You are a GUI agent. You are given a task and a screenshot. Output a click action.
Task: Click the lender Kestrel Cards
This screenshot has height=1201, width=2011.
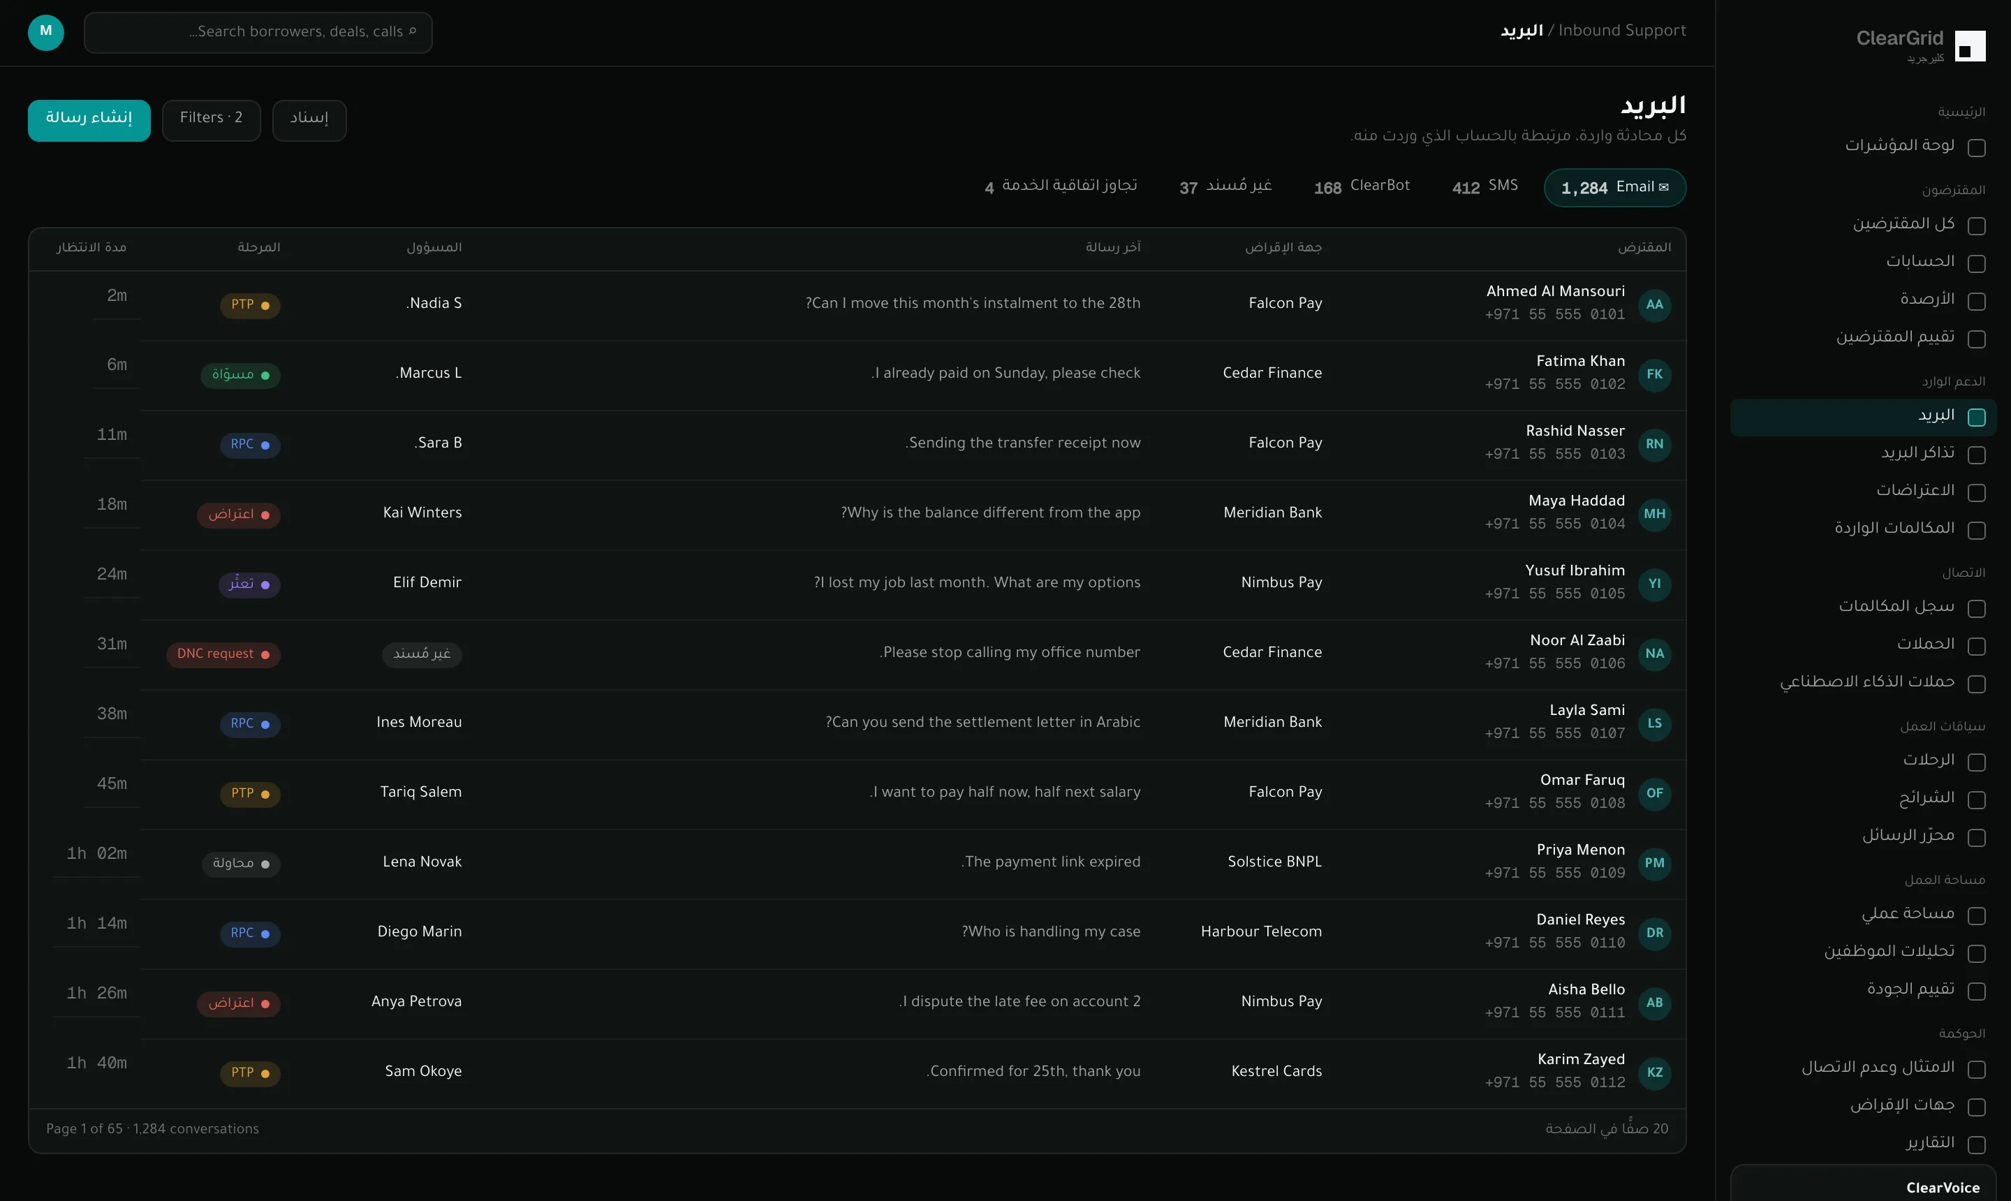1276,1072
